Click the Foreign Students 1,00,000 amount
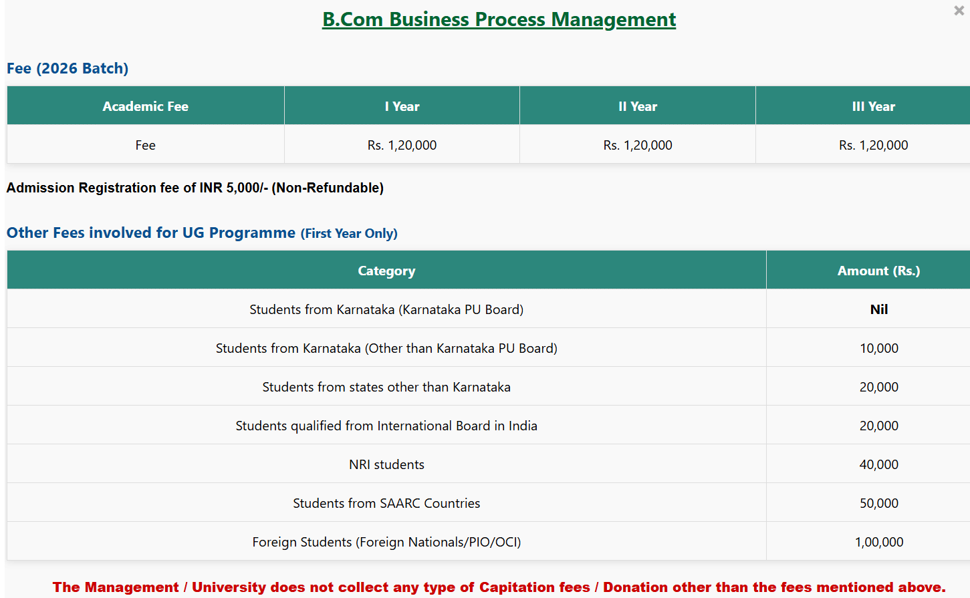970x598 pixels. point(878,542)
